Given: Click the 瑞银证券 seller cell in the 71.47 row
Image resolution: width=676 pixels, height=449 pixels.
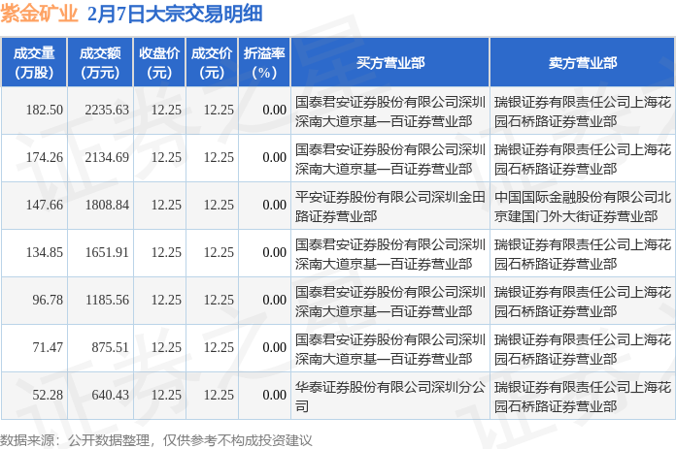Looking at the screenshot, I should pyautogui.click(x=583, y=349).
